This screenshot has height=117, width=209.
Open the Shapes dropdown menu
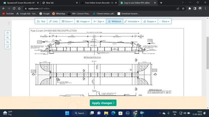(x=150, y=21)
